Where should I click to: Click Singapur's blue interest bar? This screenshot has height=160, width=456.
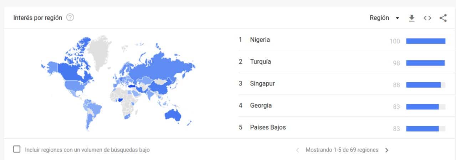click(x=423, y=85)
